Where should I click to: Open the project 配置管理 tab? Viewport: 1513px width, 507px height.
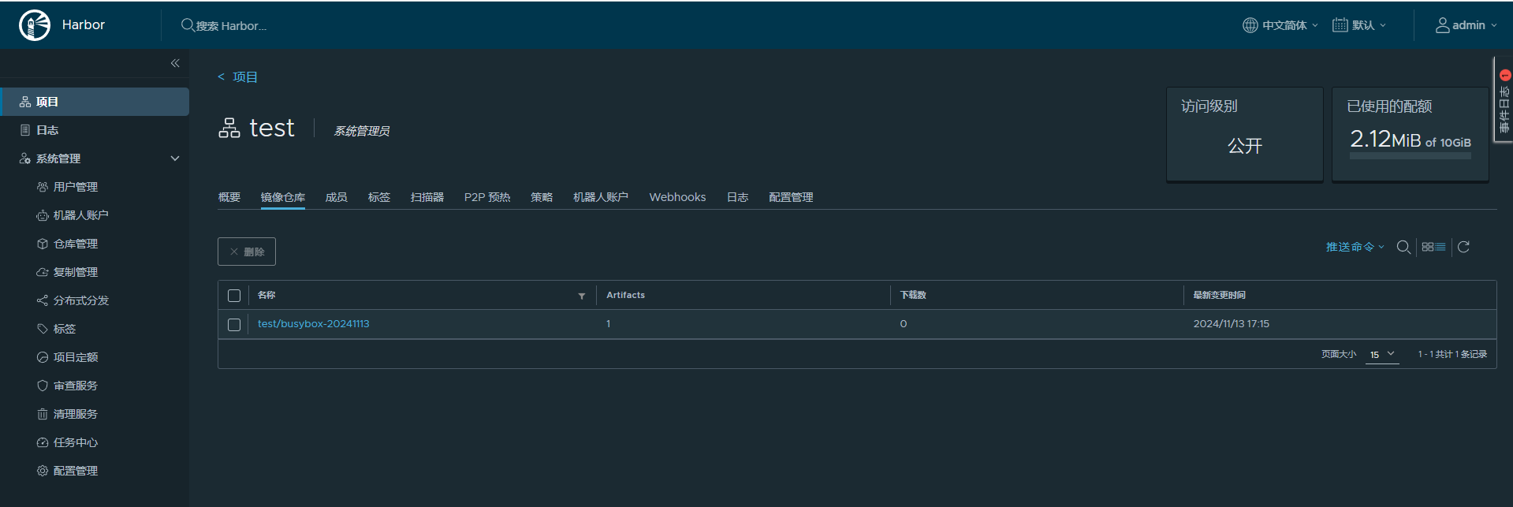[791, 197]
